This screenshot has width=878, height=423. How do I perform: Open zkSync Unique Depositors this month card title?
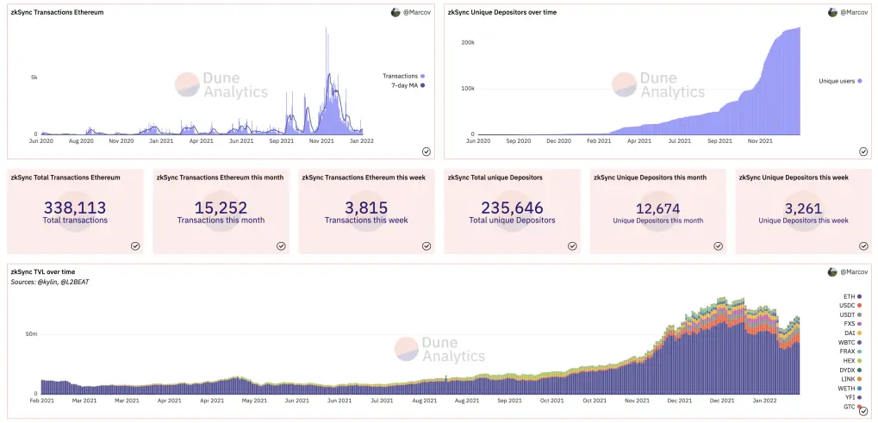click(x=651, y=177)
